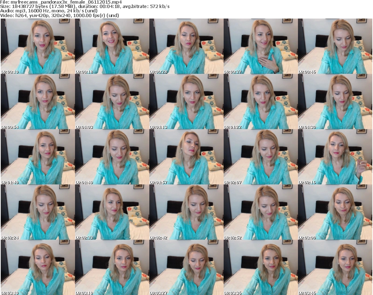This screenshot has height=295, width=373.
Task: Click the thumbnail timestamped 00:00:10
Action: (x=38, y=47)
